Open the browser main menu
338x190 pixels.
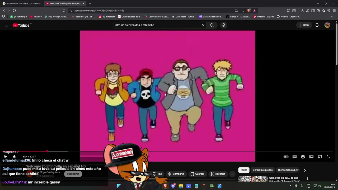[x=334, y=11]
